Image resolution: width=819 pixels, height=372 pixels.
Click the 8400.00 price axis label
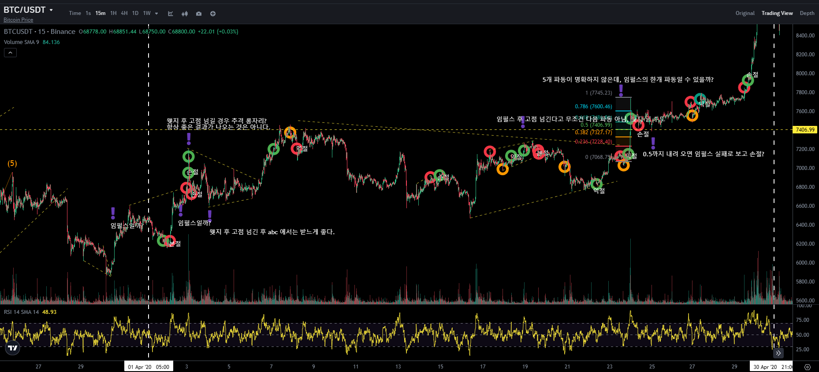[805, 36]
